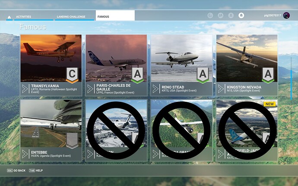This screenshot has height=186, width=298.
Task: Click the vertical scrollbar on the right
Action: click(291, 78)
